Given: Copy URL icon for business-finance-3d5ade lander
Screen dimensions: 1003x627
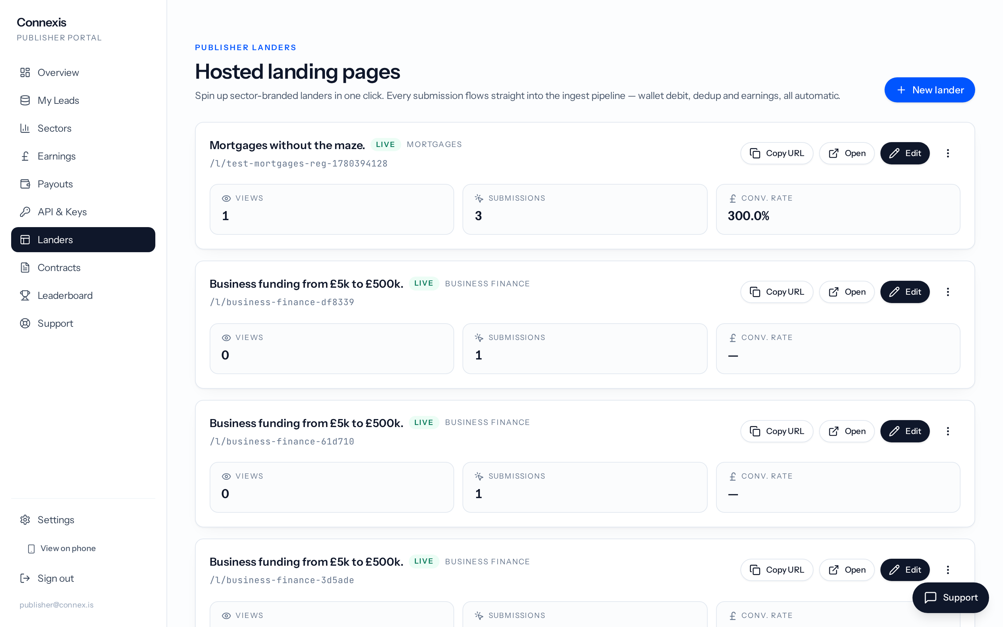Looking at the screenshot, I should (755, 570).
